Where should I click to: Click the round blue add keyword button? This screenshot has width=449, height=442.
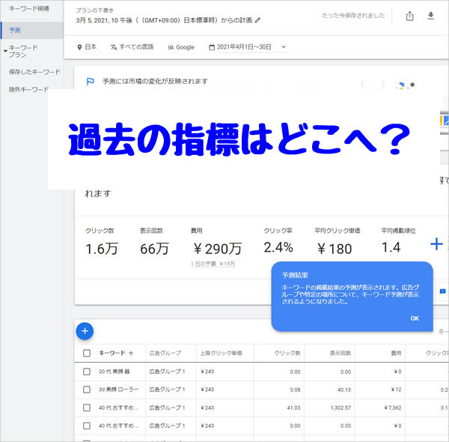pyautogui.click(x=85, y=331)
